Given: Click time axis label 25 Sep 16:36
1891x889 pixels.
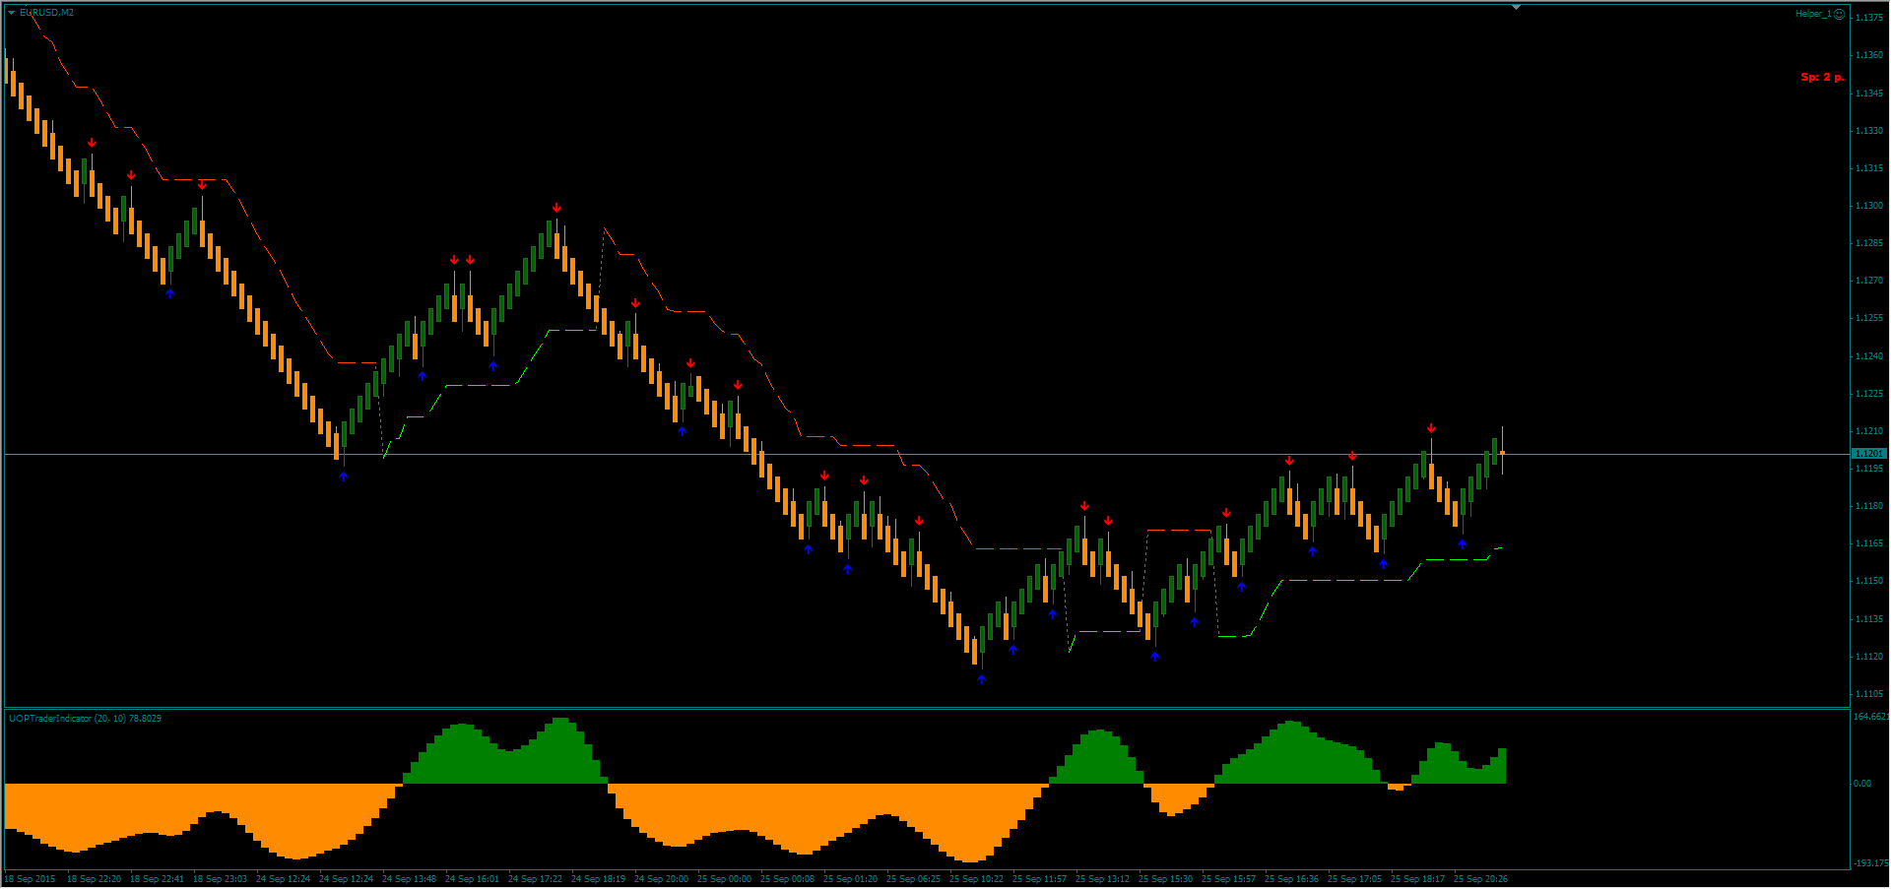Looking at the screenshot, I should pos(1291,879).
